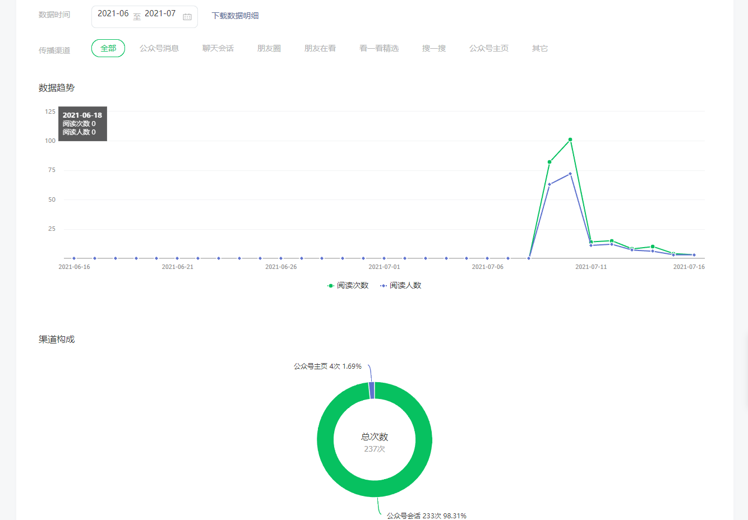Toggle 阅读次数 series in chart legend
This screenshot has height=520, width=748.
click(x=348, y=286)
